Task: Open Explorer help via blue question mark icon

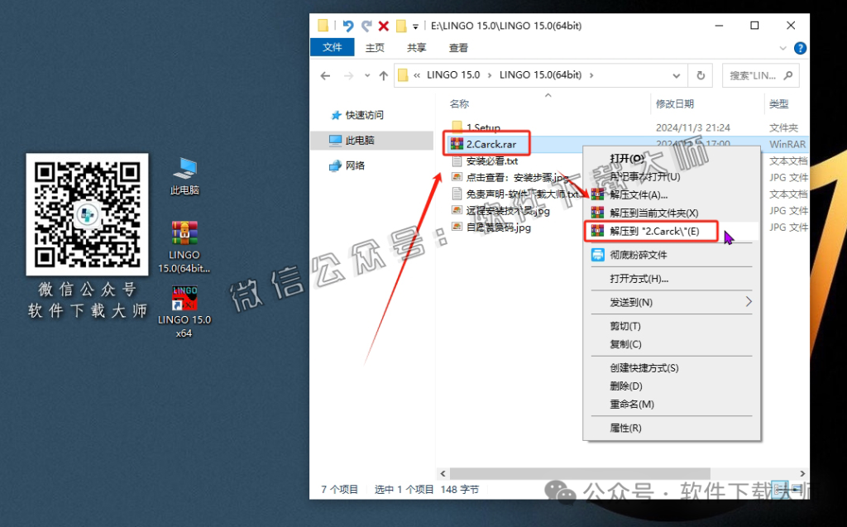Action: [799, 47]
